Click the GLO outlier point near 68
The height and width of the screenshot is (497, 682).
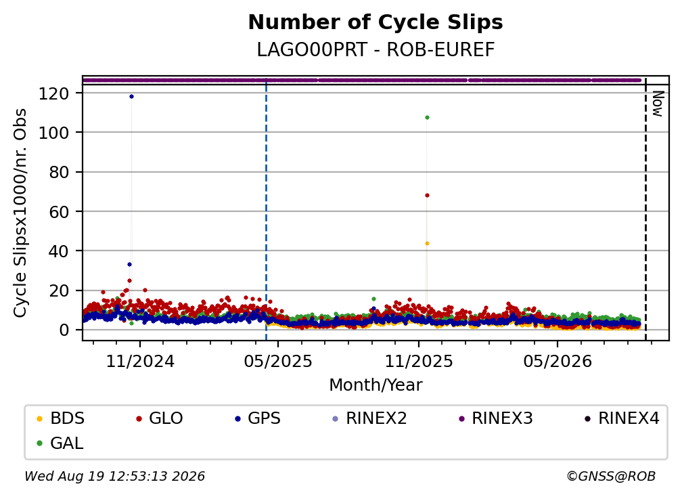point(427,196)
